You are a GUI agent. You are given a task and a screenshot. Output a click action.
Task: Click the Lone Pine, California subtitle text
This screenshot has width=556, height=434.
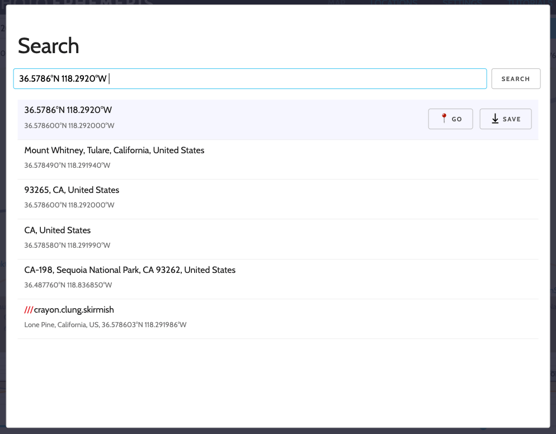tap(105, 324)
